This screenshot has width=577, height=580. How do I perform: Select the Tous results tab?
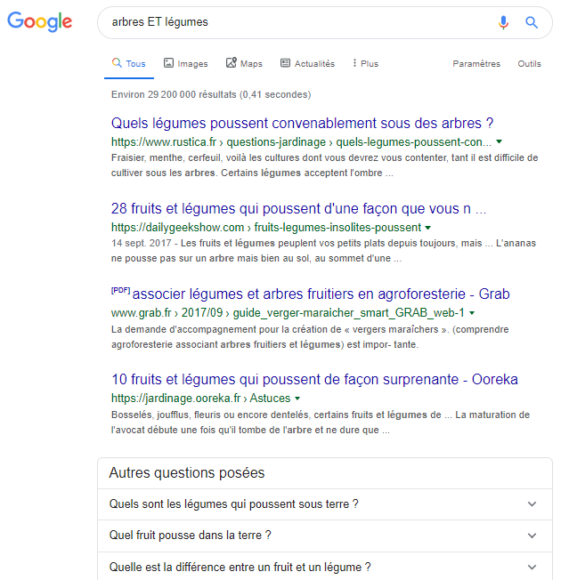coord(128,63)
